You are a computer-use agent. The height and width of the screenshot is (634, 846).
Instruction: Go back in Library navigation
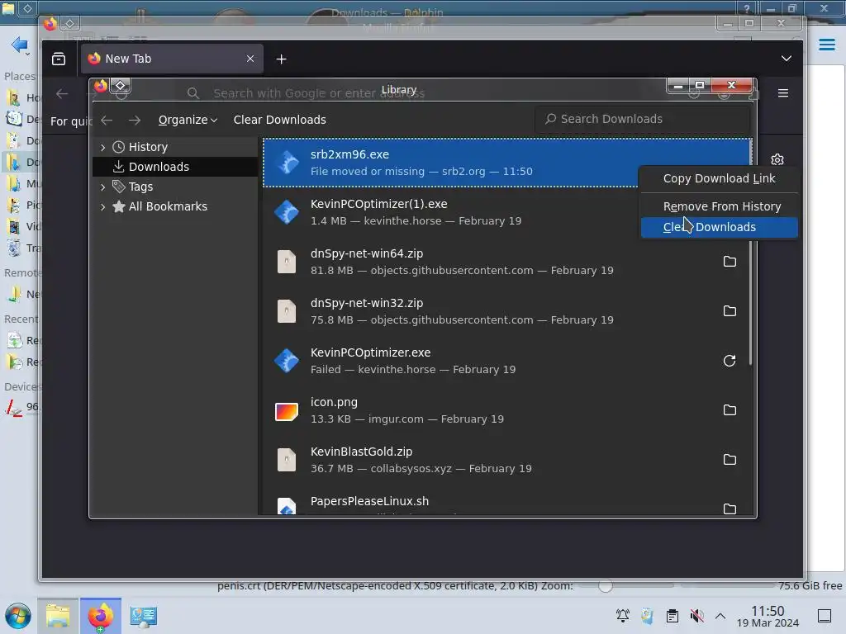pos(107,121)
